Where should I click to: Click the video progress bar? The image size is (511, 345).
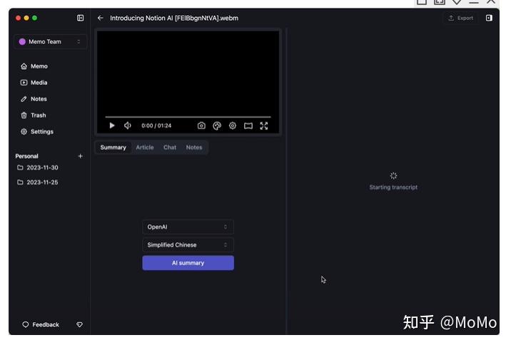188,116
